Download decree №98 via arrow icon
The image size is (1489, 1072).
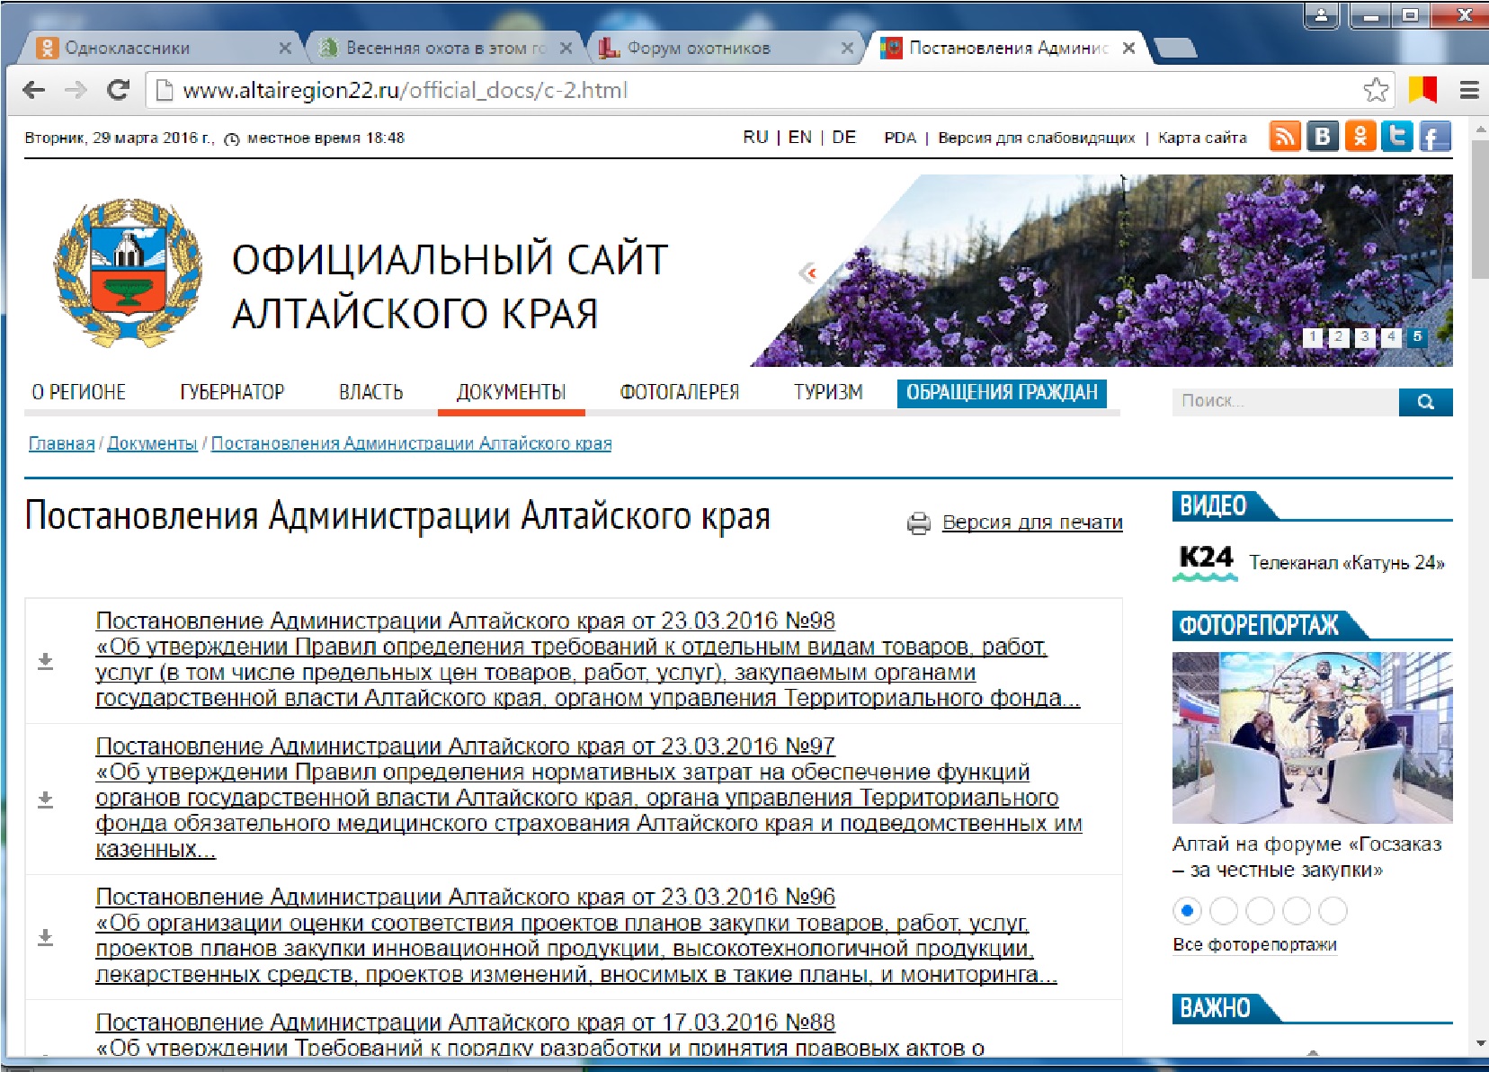point(46,661)
